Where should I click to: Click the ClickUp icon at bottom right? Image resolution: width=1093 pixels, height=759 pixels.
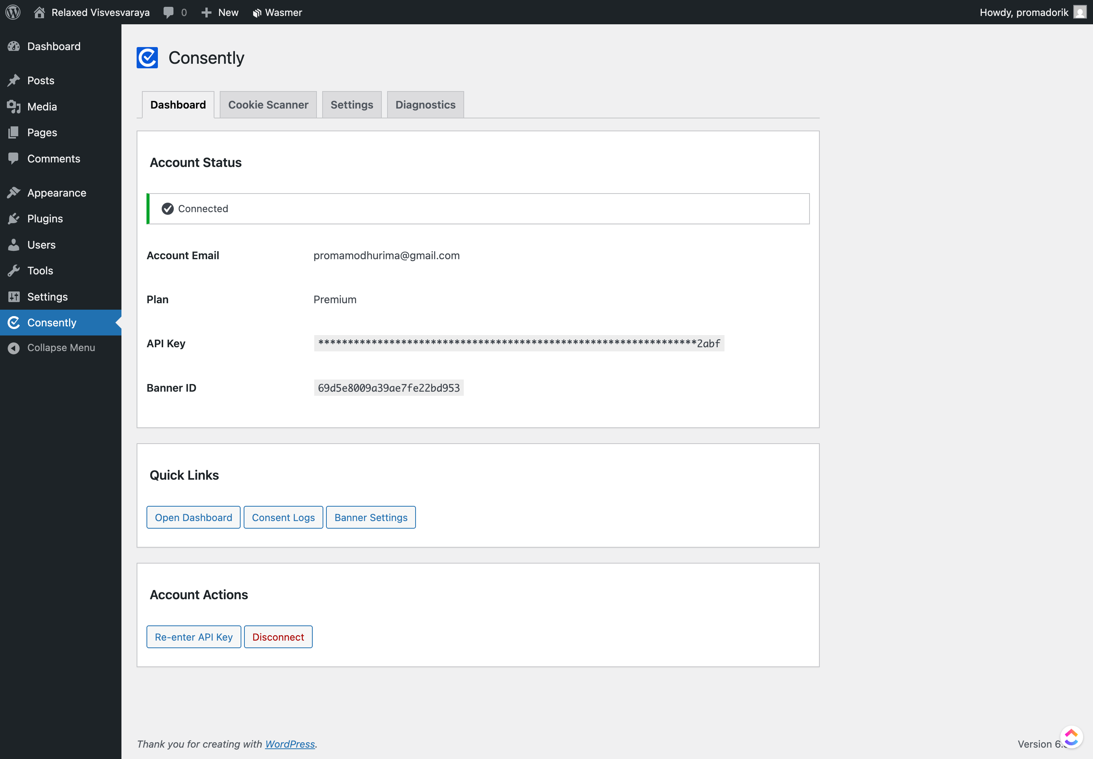click(x=1072, y=737)
